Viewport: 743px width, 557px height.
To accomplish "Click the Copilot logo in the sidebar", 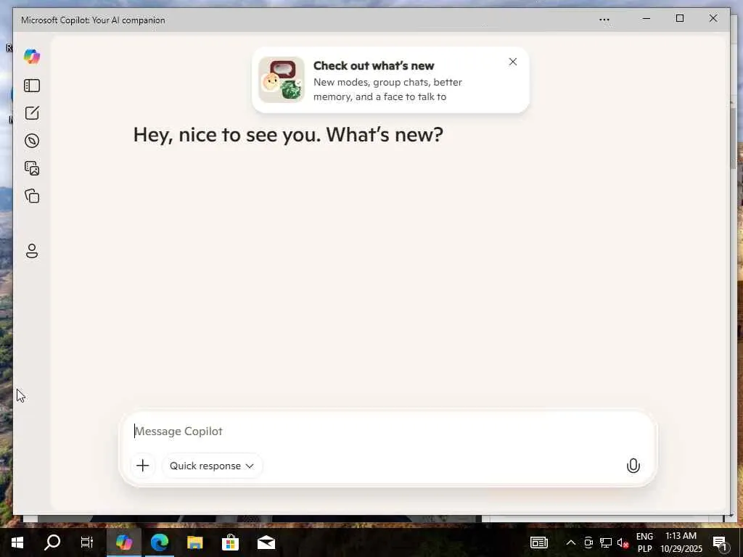I will pos(32,57).
